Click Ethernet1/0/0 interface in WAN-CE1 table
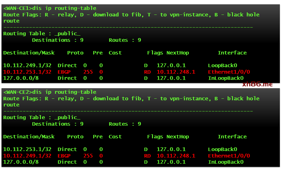282x173 pixels. 229,72
